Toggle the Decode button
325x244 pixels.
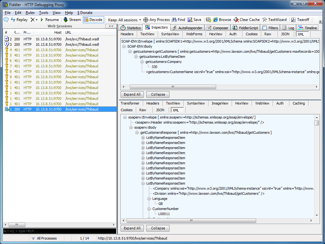[93, 20]
